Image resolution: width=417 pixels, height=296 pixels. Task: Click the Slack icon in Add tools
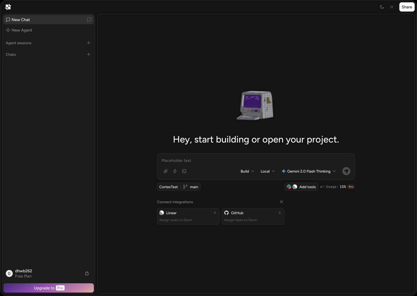tap(289, 187)
